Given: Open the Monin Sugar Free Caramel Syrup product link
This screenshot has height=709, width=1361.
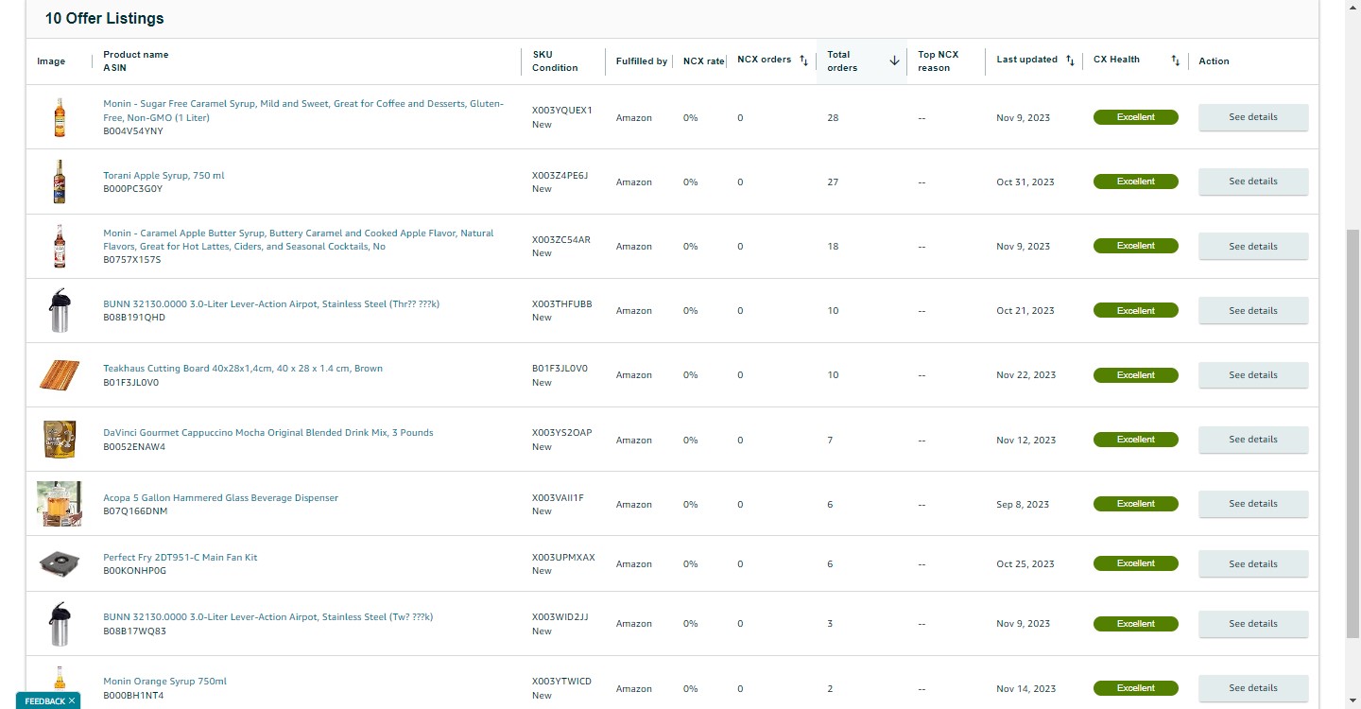Looking at the screenshot, I should pyautogui.click(x=303, y=111).
